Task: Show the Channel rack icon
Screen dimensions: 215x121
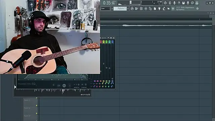Action: tap(141, 9)
